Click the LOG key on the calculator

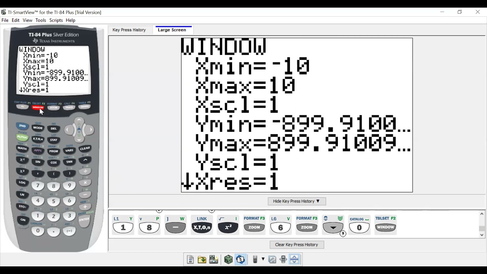click(22, 183)
